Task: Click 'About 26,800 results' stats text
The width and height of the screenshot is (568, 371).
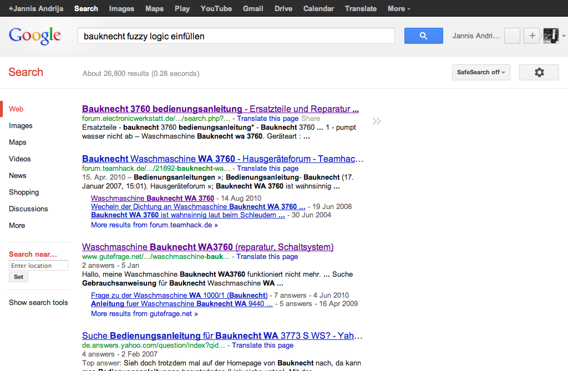Action: (x=141, y=74)
